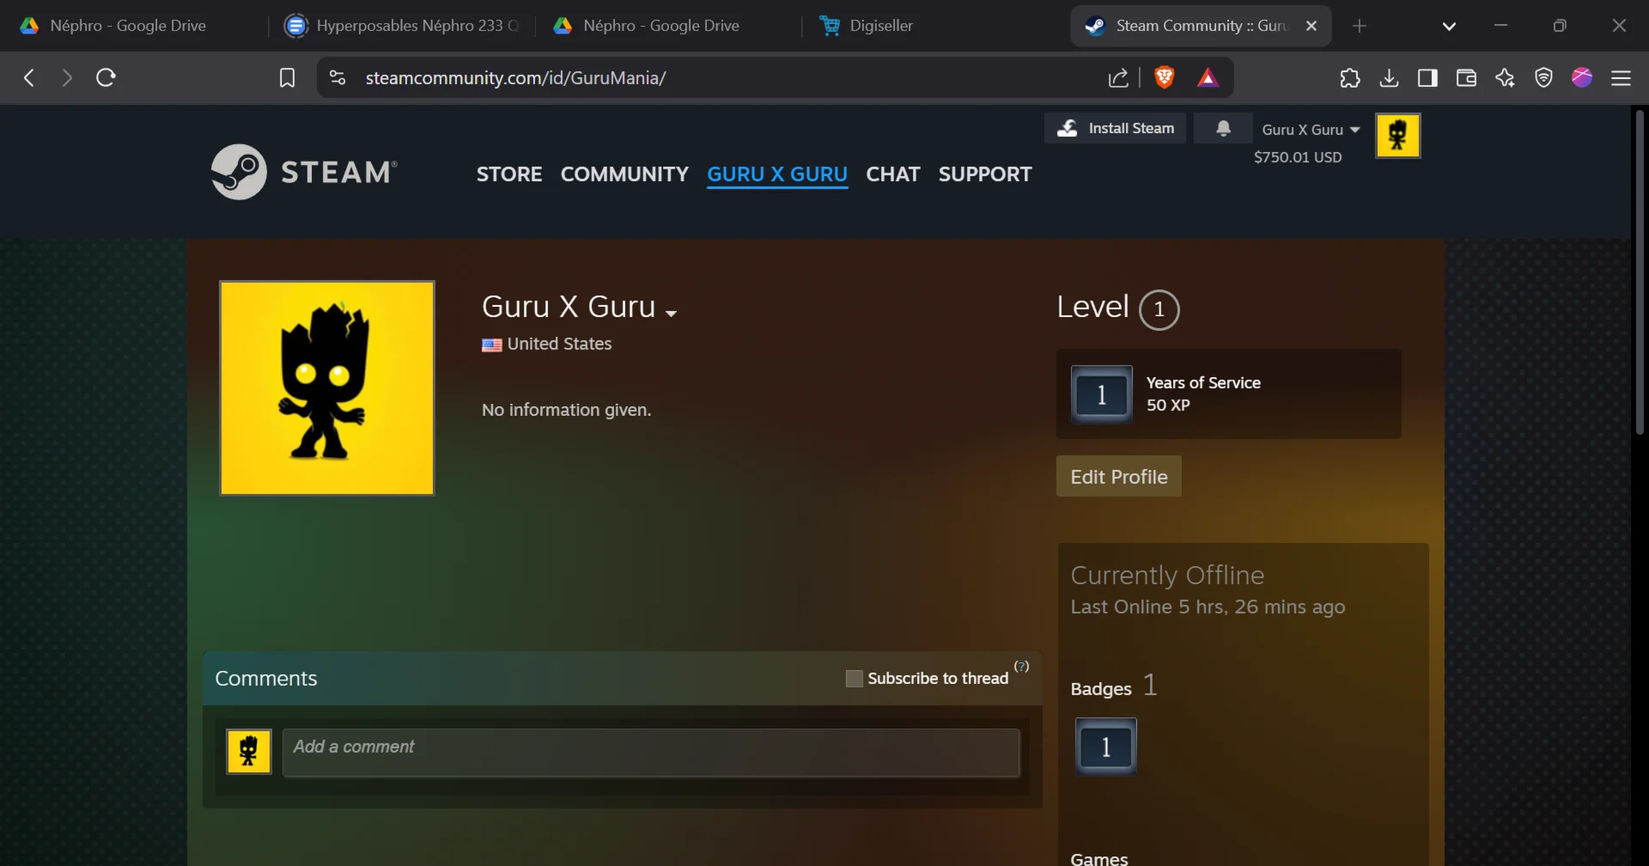Click the large profile avatar image
This screenshot has height=866, width=1649.
pos(326,387)
